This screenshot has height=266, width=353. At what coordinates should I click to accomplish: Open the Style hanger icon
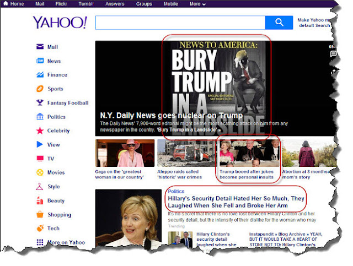click(40, 186)
